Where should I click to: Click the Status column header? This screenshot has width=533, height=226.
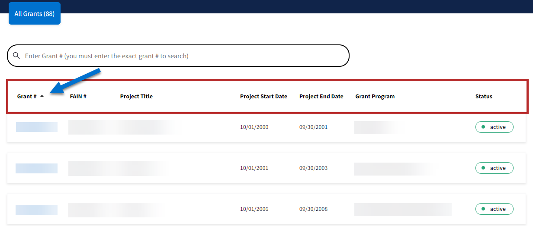[x=484, y=97]
